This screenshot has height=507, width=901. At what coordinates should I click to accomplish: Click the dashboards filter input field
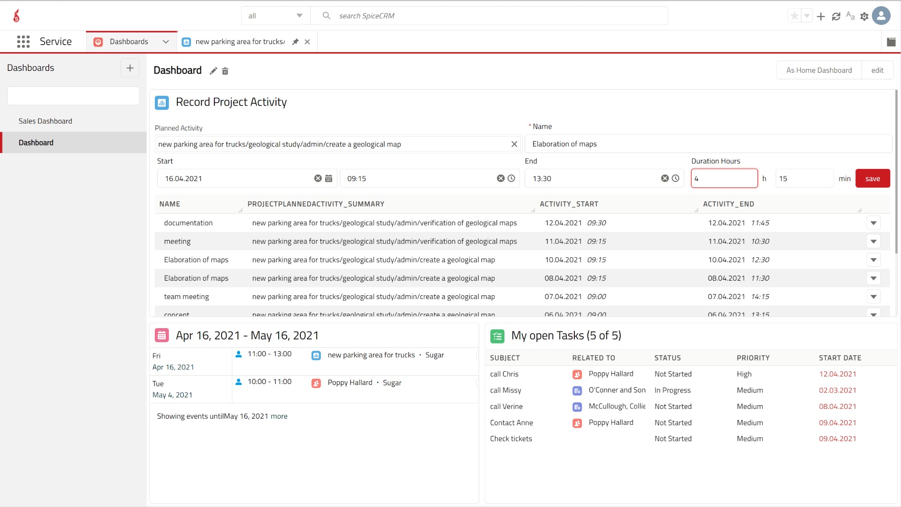[73, 96]
